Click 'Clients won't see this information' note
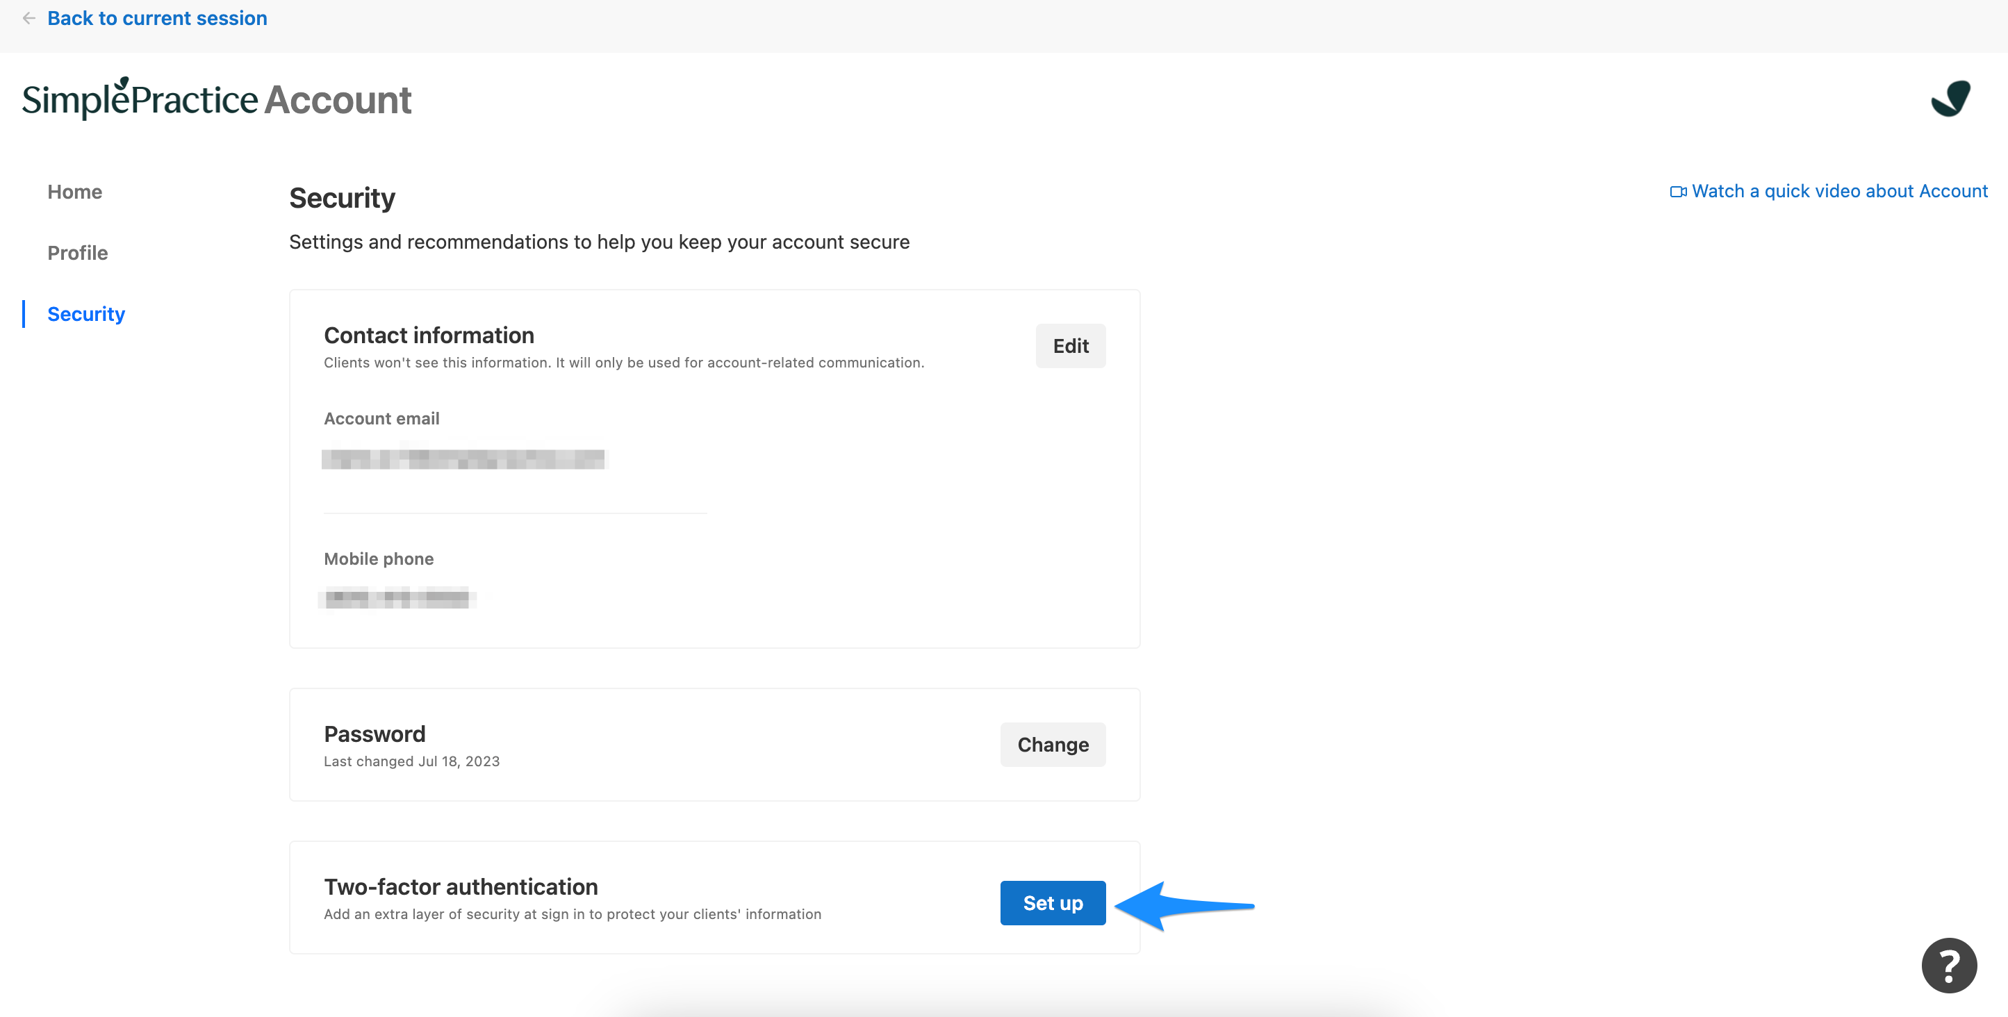 point(624,363)
